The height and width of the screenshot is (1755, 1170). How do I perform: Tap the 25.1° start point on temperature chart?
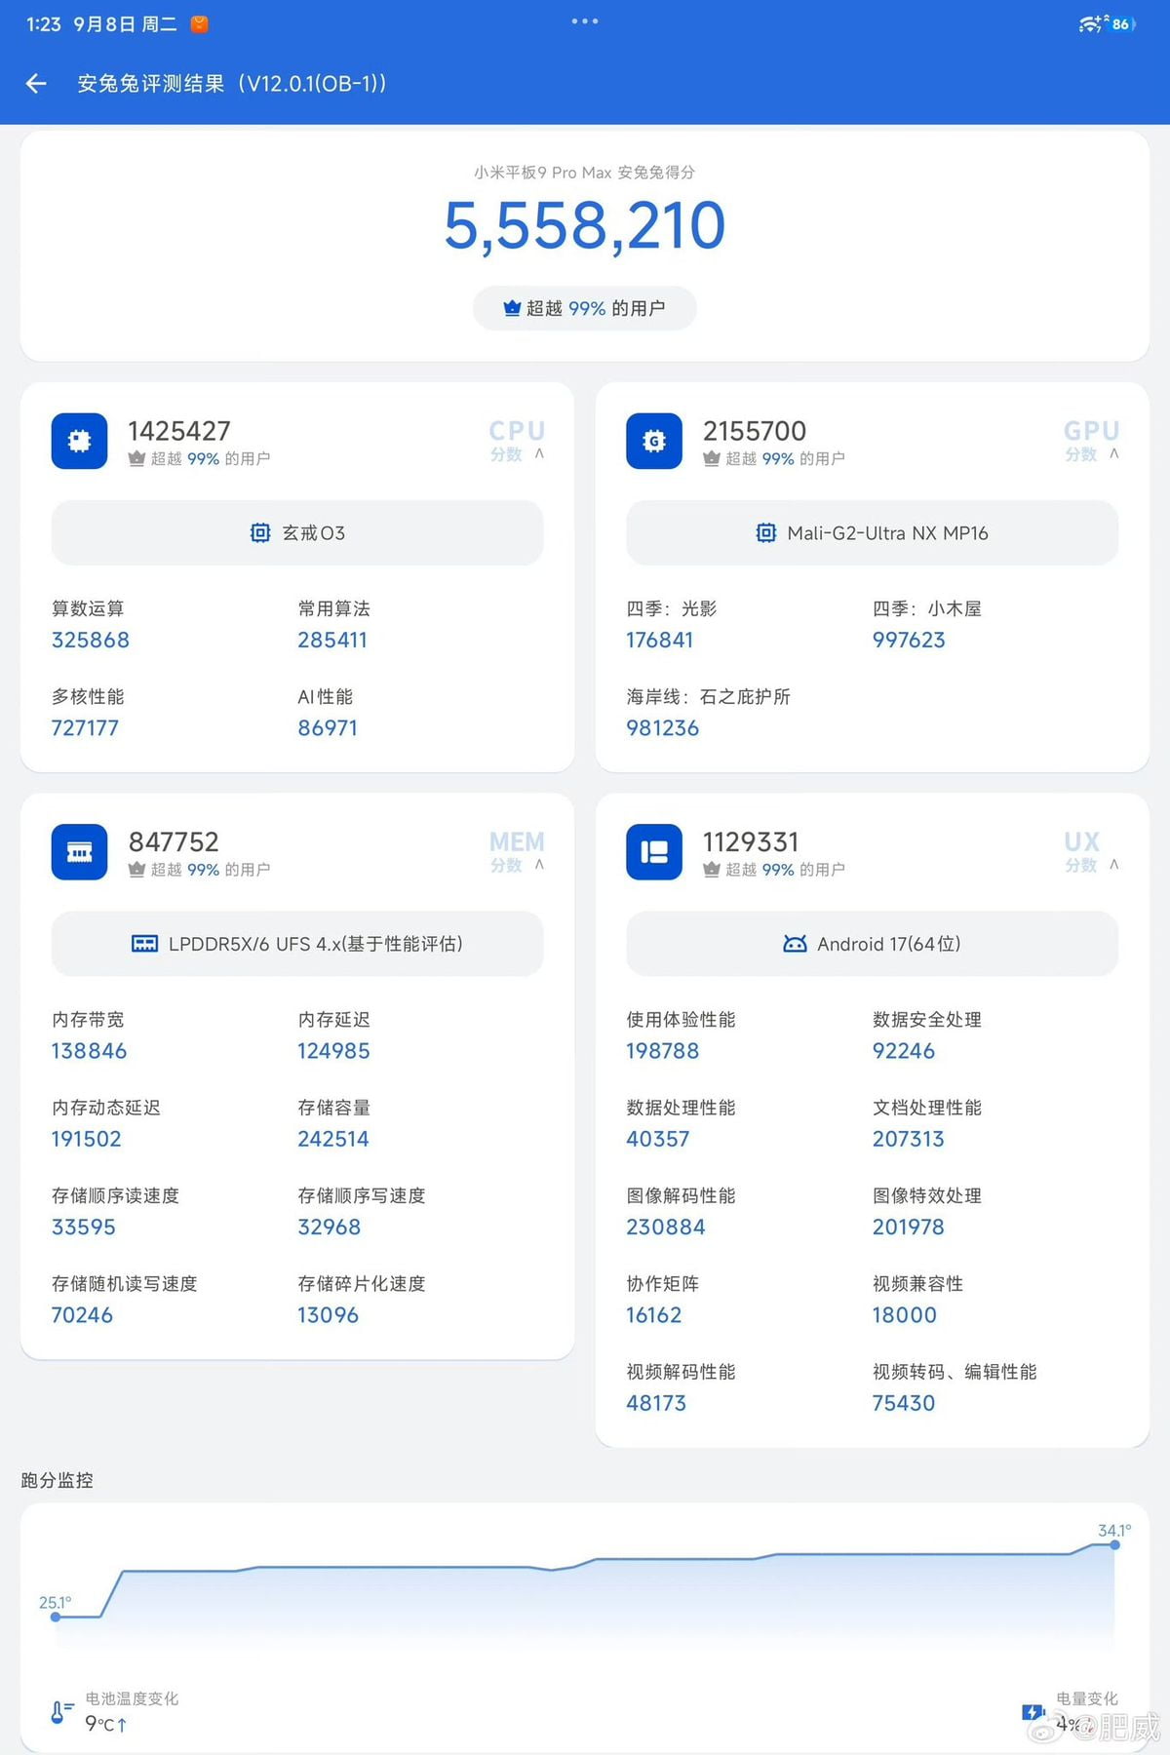(x=56, y=1617)
